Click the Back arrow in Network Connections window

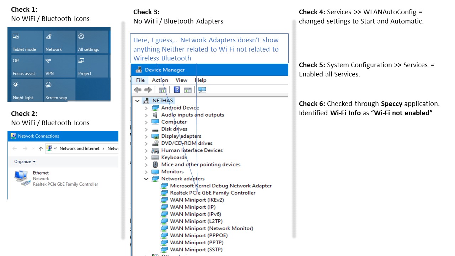[x=15, y=149]
